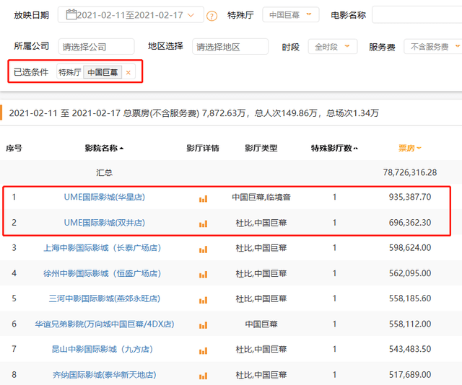View hall detail chart for UME华星店
The height and width of the screenshot is (385, 462).
click(x=203, y=199)
